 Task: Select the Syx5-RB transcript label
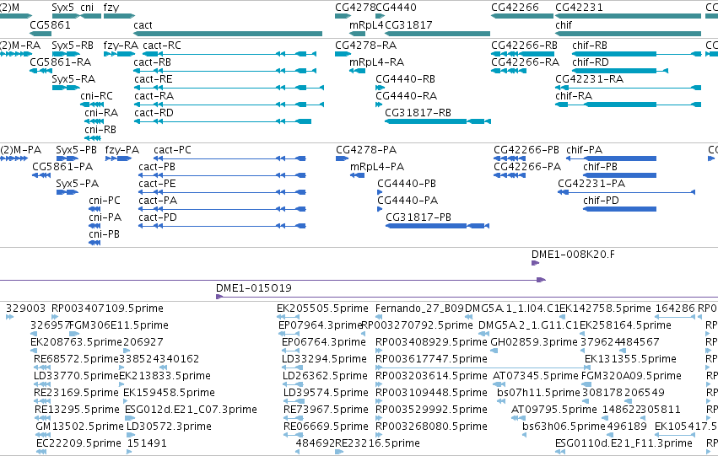(73, 46)
